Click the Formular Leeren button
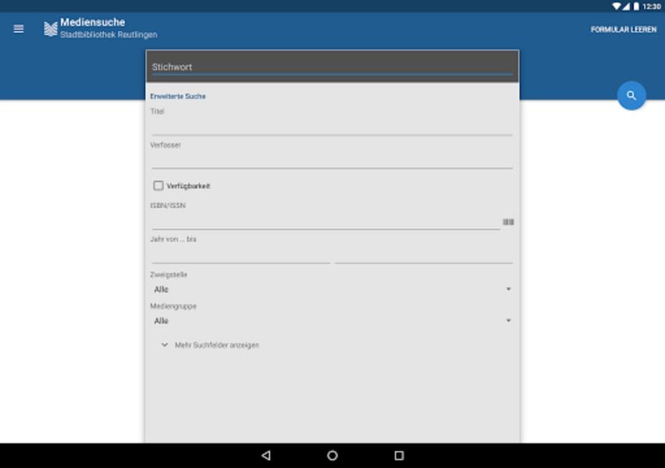This screenshot has height=468, width=665. pyautogui.click(x=623, y=30)
